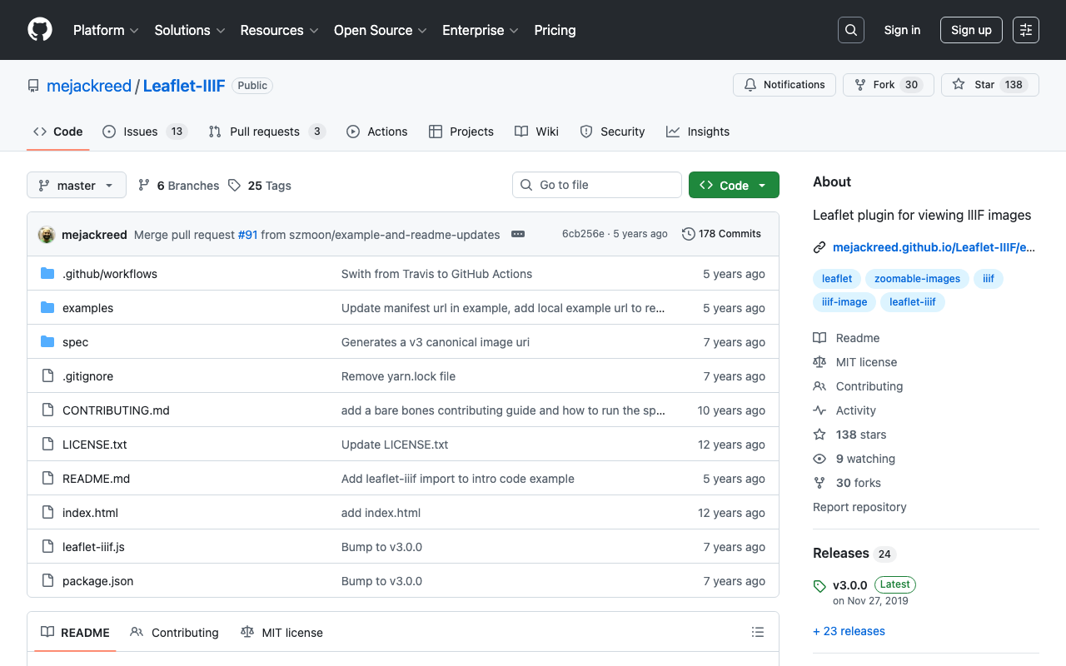1066x666 pixels.
Task: Expand commit message ellipsis icon
Action: pyautogui.click(x=518, y=235)
